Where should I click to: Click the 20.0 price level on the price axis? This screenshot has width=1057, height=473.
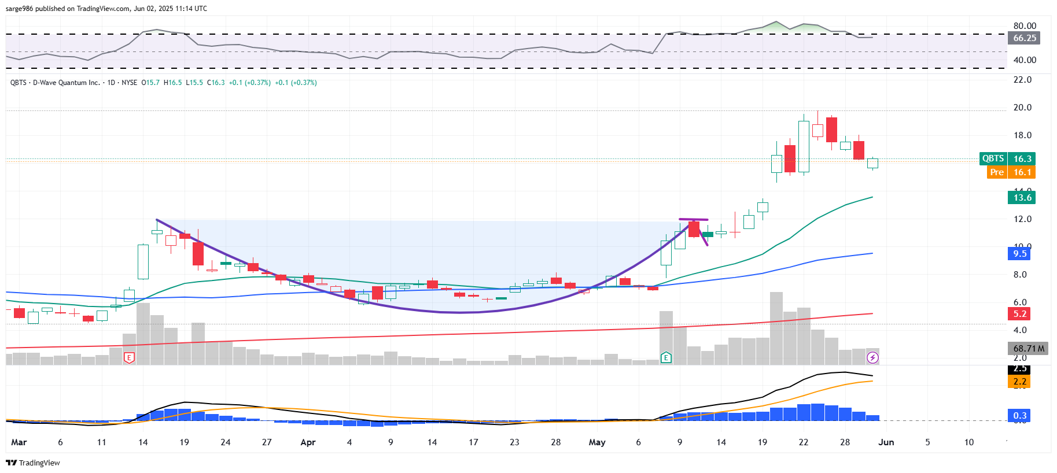[1022, 108]
